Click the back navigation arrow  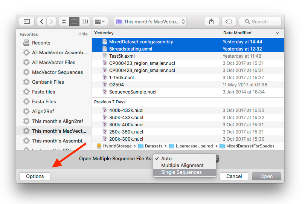[x=42, y=21]
